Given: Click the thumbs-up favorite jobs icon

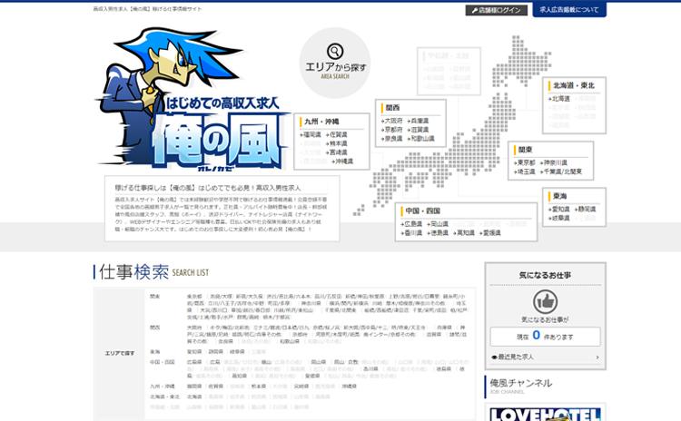Looking at the screenshot, I should [x=545, y=301].
